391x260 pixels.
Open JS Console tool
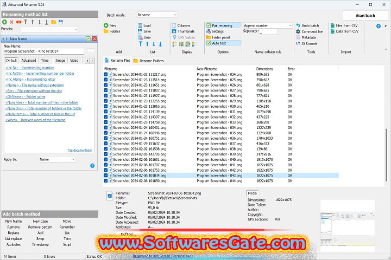(306, 43)
